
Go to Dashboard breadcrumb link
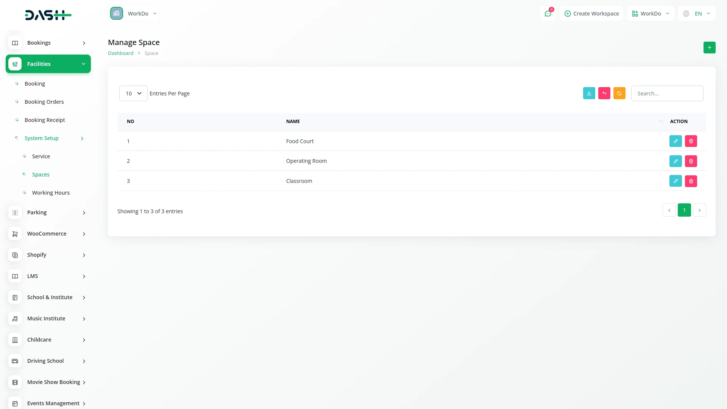pyautogui.click(x=120, y=53)
